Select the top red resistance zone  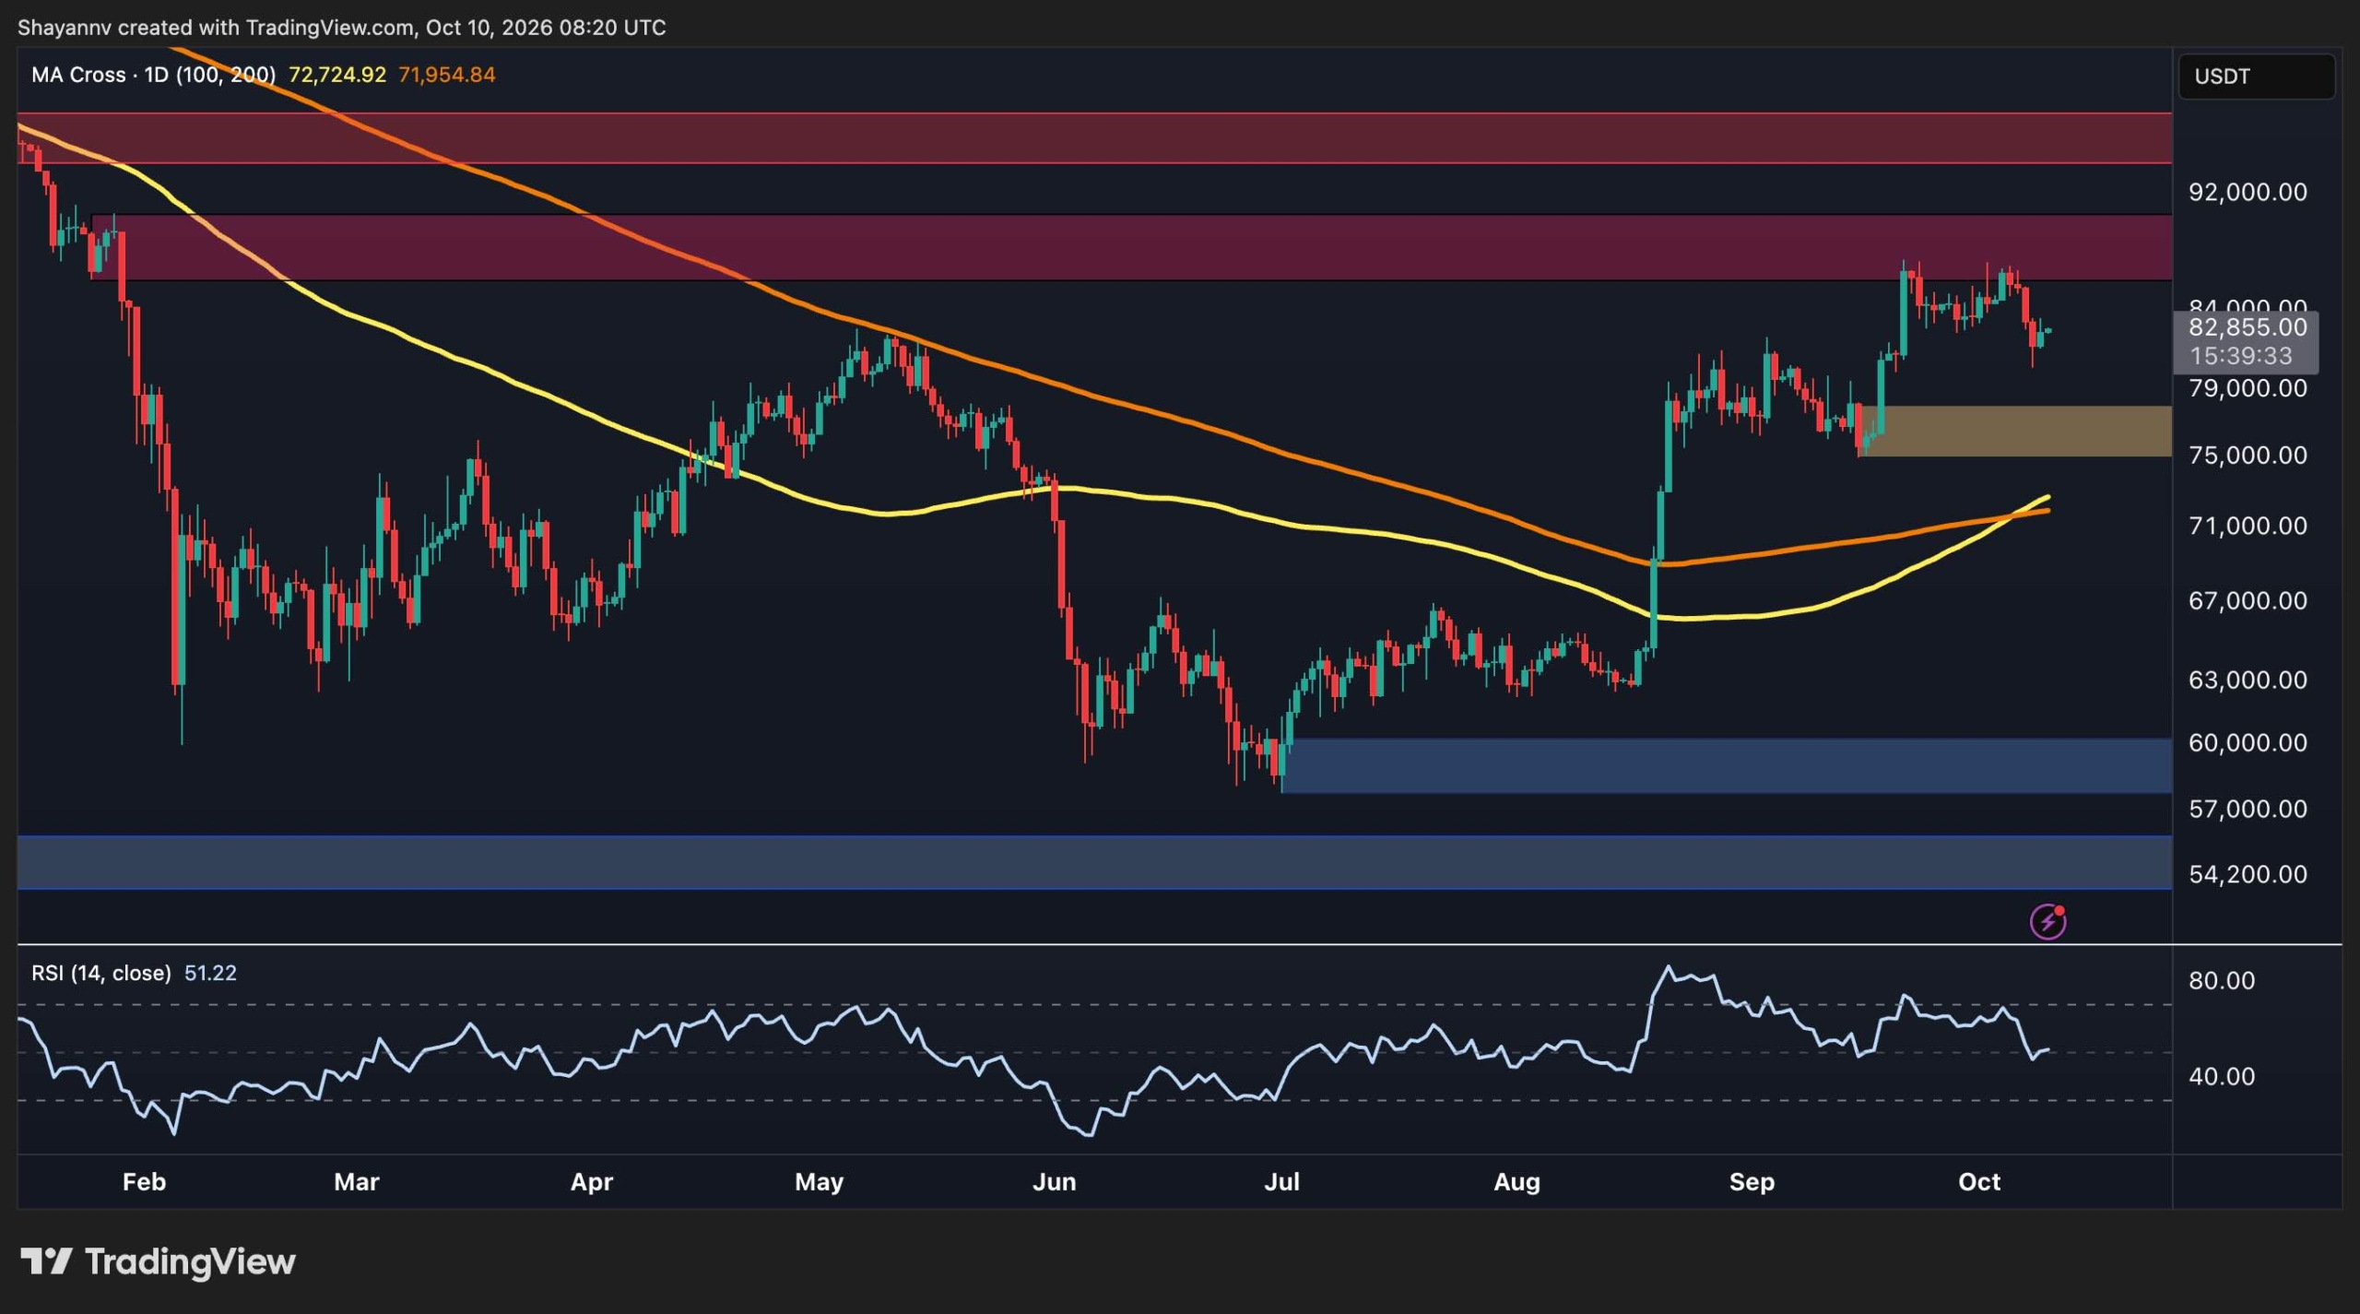click(x=1094, y=138)
